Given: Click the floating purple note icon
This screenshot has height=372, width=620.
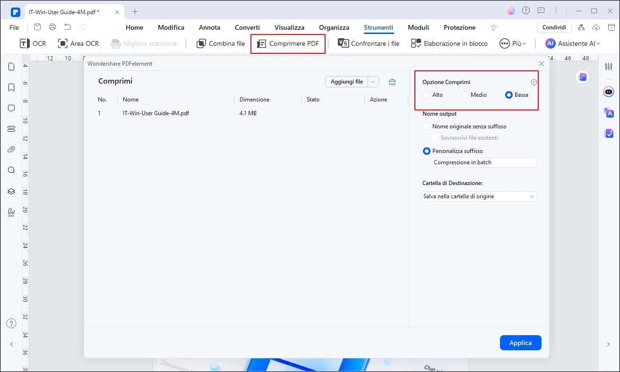Looking at the screenshot, I should pyautogui.click(x=582, y=77).
